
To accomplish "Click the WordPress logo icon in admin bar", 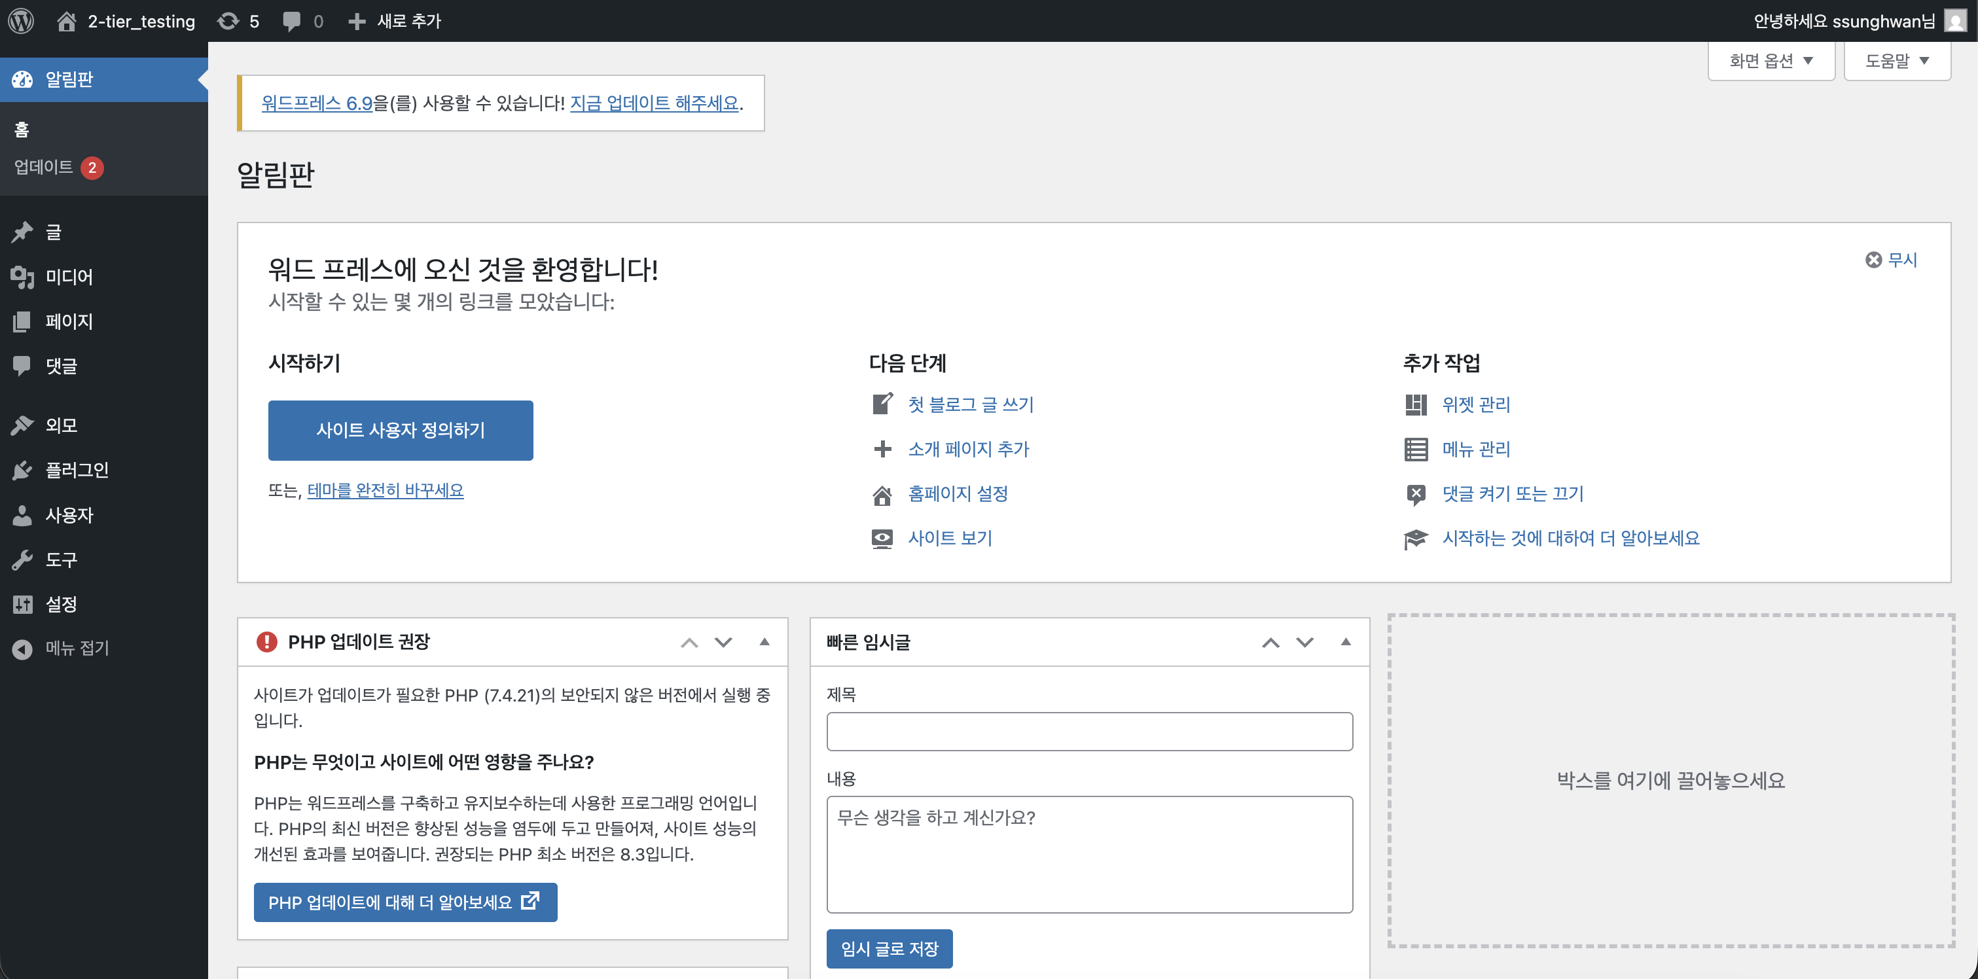I will point(21,21).
